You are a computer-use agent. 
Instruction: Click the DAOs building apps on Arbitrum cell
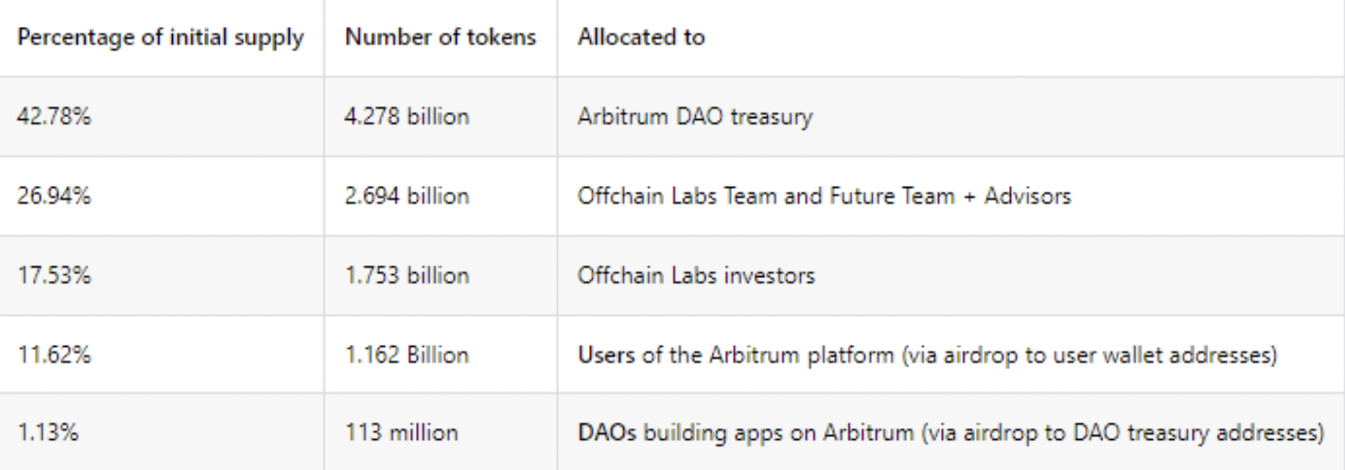tap(950, 432)
